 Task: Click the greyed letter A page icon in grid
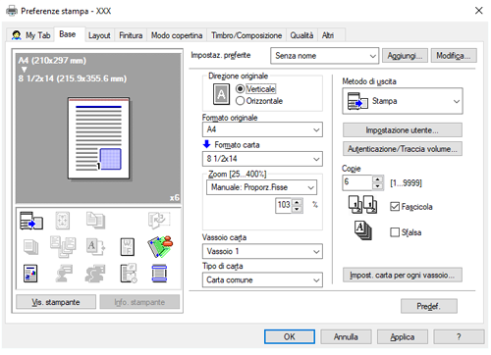[x=95, y=247]
